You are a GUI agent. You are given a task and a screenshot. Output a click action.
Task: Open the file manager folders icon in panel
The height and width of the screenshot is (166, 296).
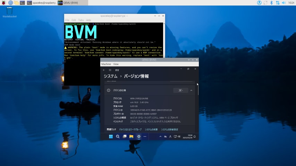click(x=16, y=3)
